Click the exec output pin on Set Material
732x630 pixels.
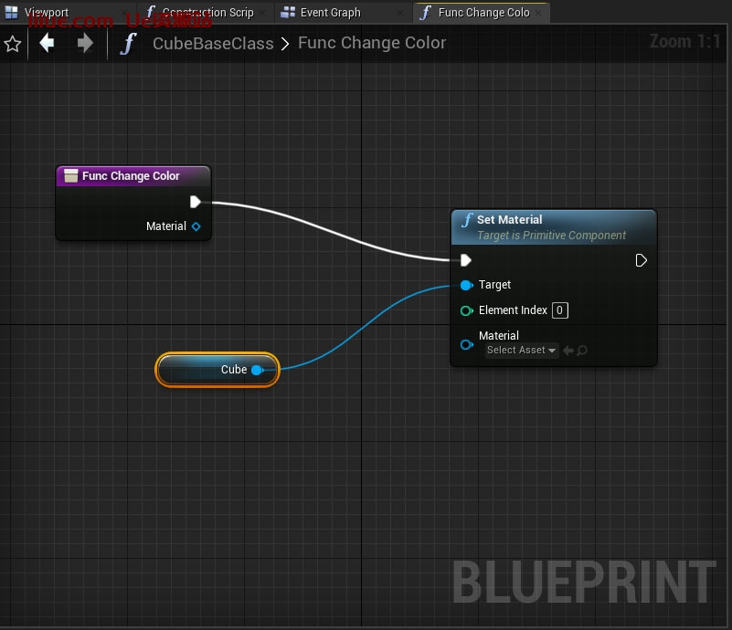click(x=641, y=260)
